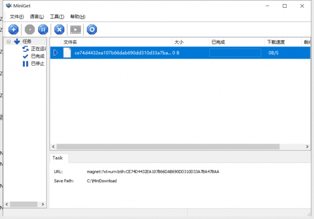Click the blue plus add-task icon
The height and width of the screenshot is (219, 314).
[x=14, y=30]
